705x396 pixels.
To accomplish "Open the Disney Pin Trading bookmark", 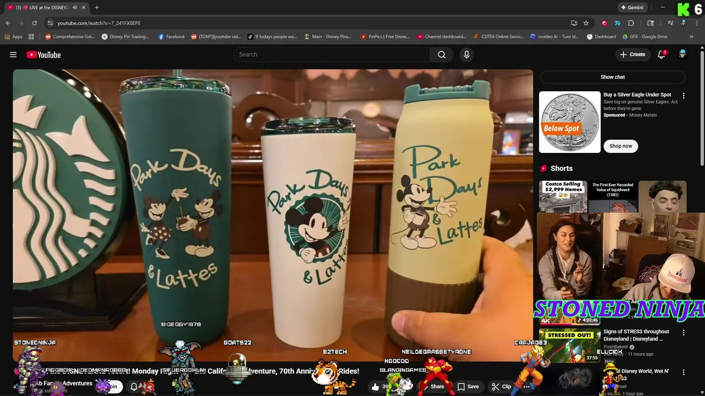I will pos(126,37).
